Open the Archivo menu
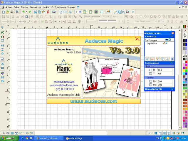Screen dimensions: 188x141 [9, 7]
